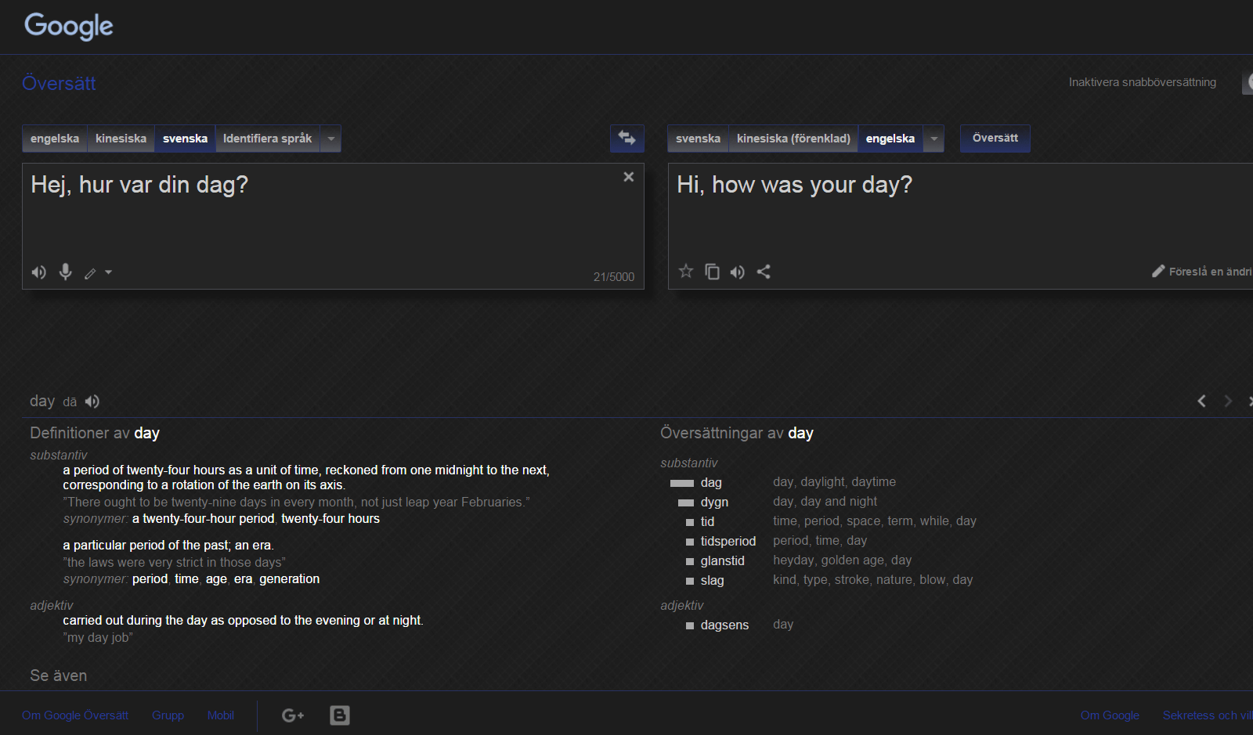Click the Översätt translate button

point(995,138)
